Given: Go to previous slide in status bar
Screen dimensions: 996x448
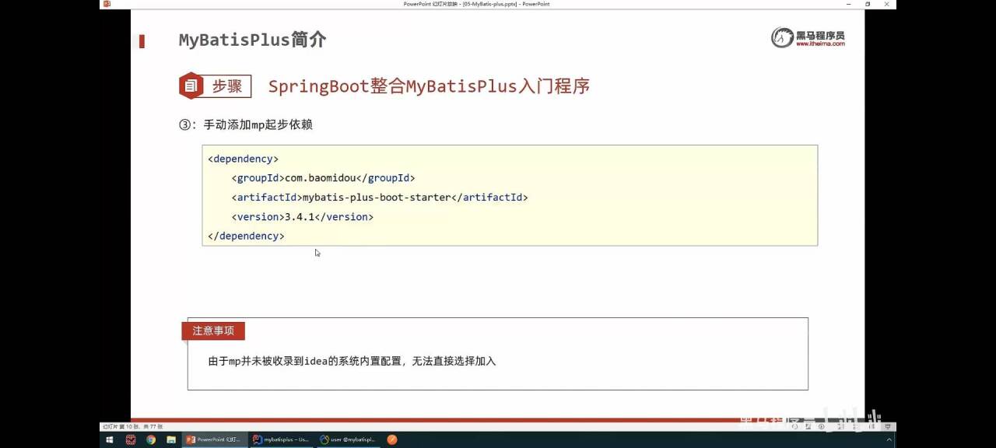Looking at the screenshot, I should tap(795, 427).
